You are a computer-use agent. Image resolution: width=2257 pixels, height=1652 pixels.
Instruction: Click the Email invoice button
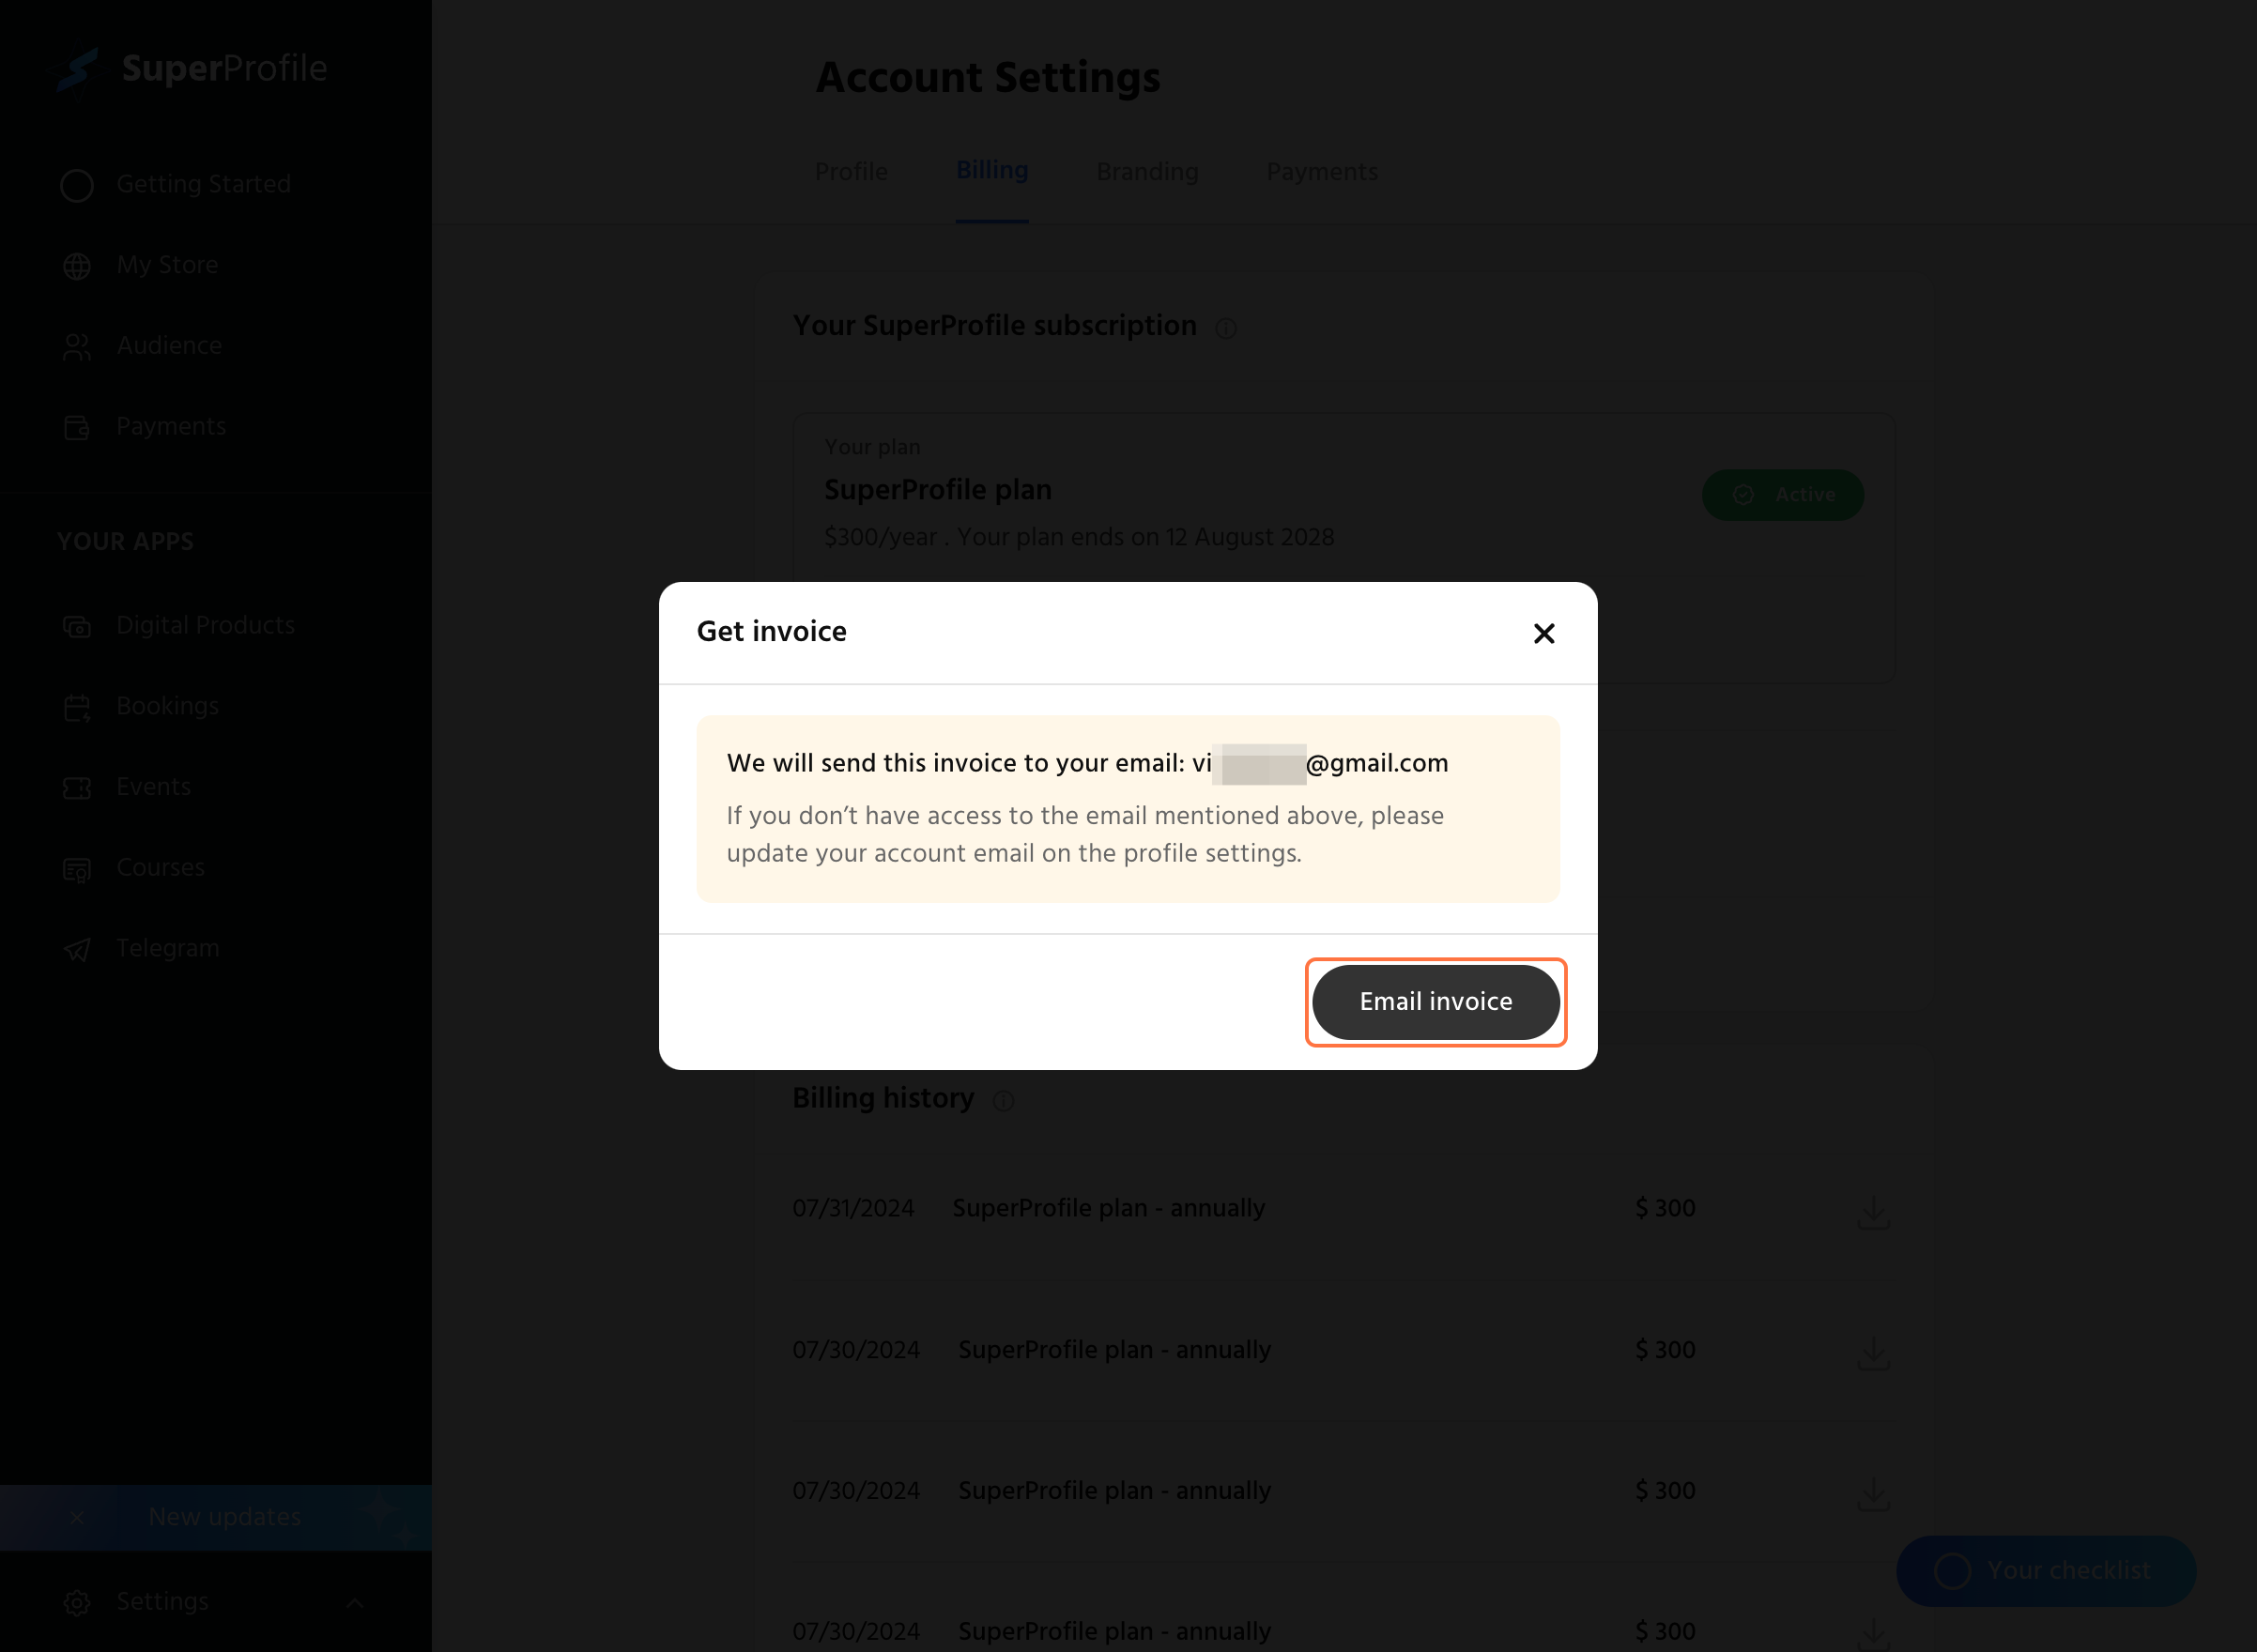coord(1436,1002)
